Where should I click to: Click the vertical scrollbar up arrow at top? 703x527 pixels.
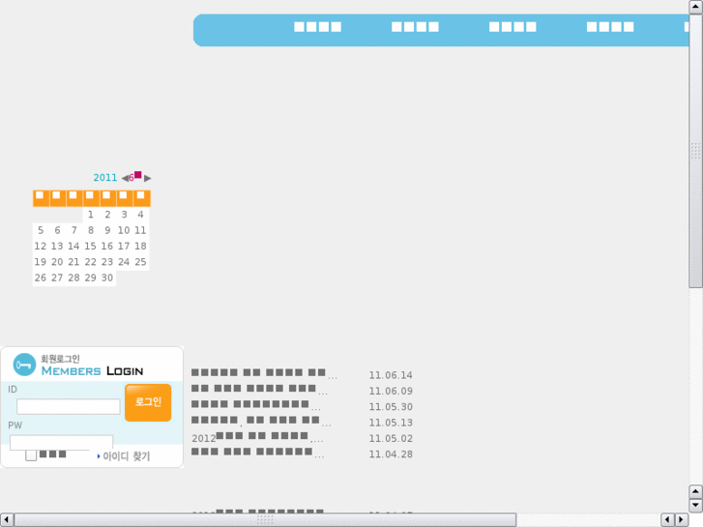tap(696, 7)
